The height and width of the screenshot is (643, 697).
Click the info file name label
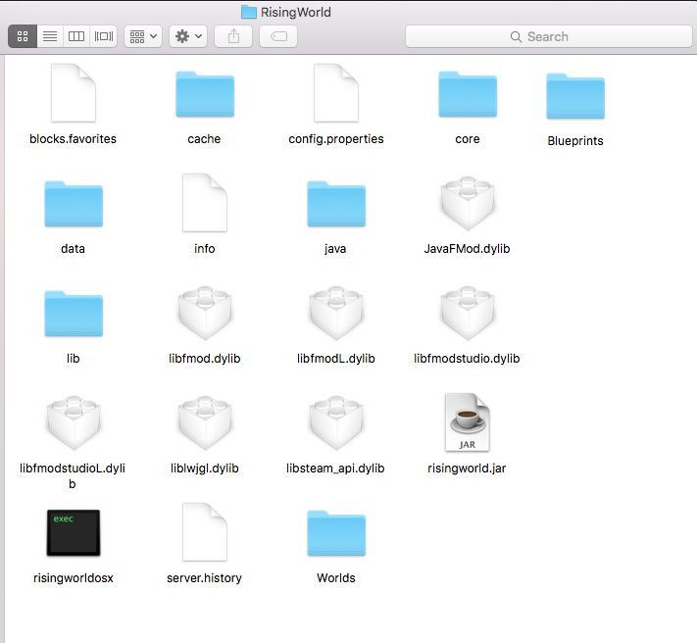point(205,249)
